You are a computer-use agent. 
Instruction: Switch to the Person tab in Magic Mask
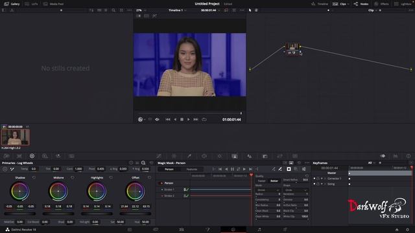coord(169,170)
